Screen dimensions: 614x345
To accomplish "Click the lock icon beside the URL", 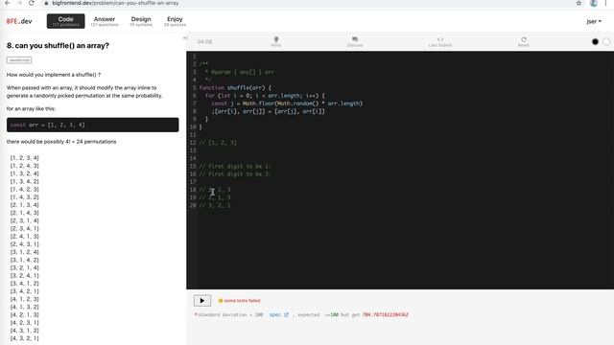I will tap(47, 3).
